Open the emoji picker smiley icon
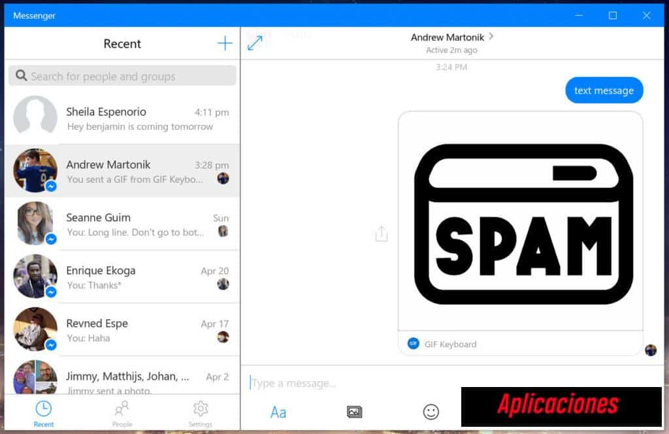This screenshot has width=669, height=434. [431, 412]
